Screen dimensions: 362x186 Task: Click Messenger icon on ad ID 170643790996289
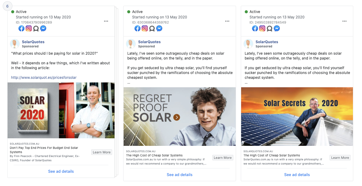pos(43,28)
